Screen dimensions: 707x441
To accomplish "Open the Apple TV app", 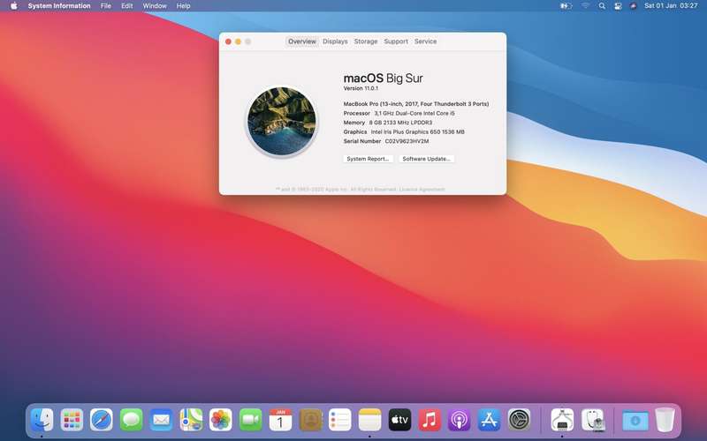I will [399, 420].
